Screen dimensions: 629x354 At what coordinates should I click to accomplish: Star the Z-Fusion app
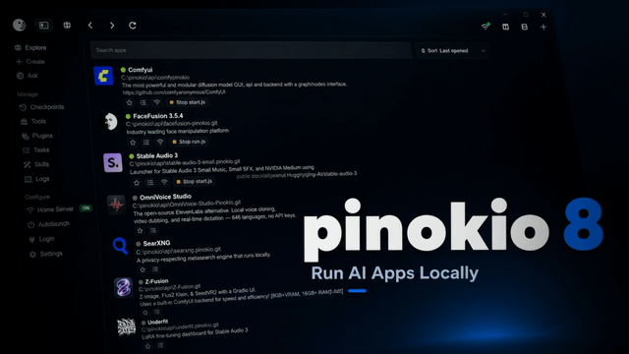coord(145,313)
